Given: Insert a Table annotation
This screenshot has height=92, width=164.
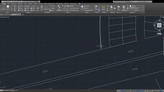Looking at the screenshot, I should coord(52,10).
